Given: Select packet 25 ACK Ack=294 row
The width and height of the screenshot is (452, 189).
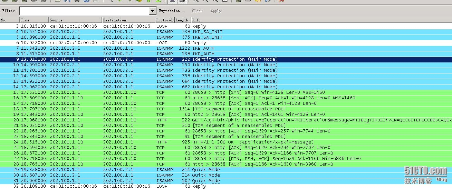Looking at the screenshot, I should point(226,148).
